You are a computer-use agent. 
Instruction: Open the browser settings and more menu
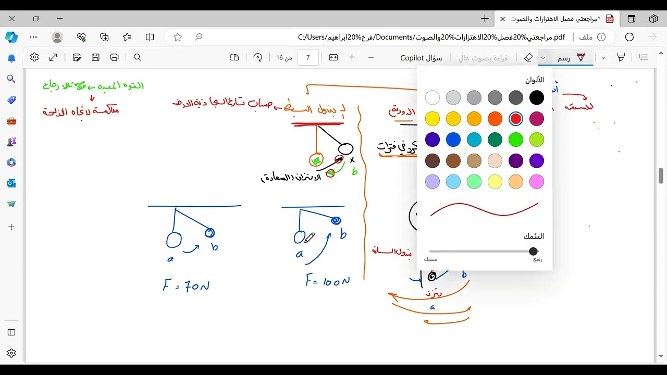33,37
